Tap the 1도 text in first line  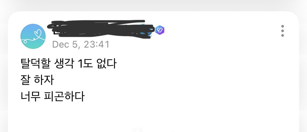coord(85,64)
